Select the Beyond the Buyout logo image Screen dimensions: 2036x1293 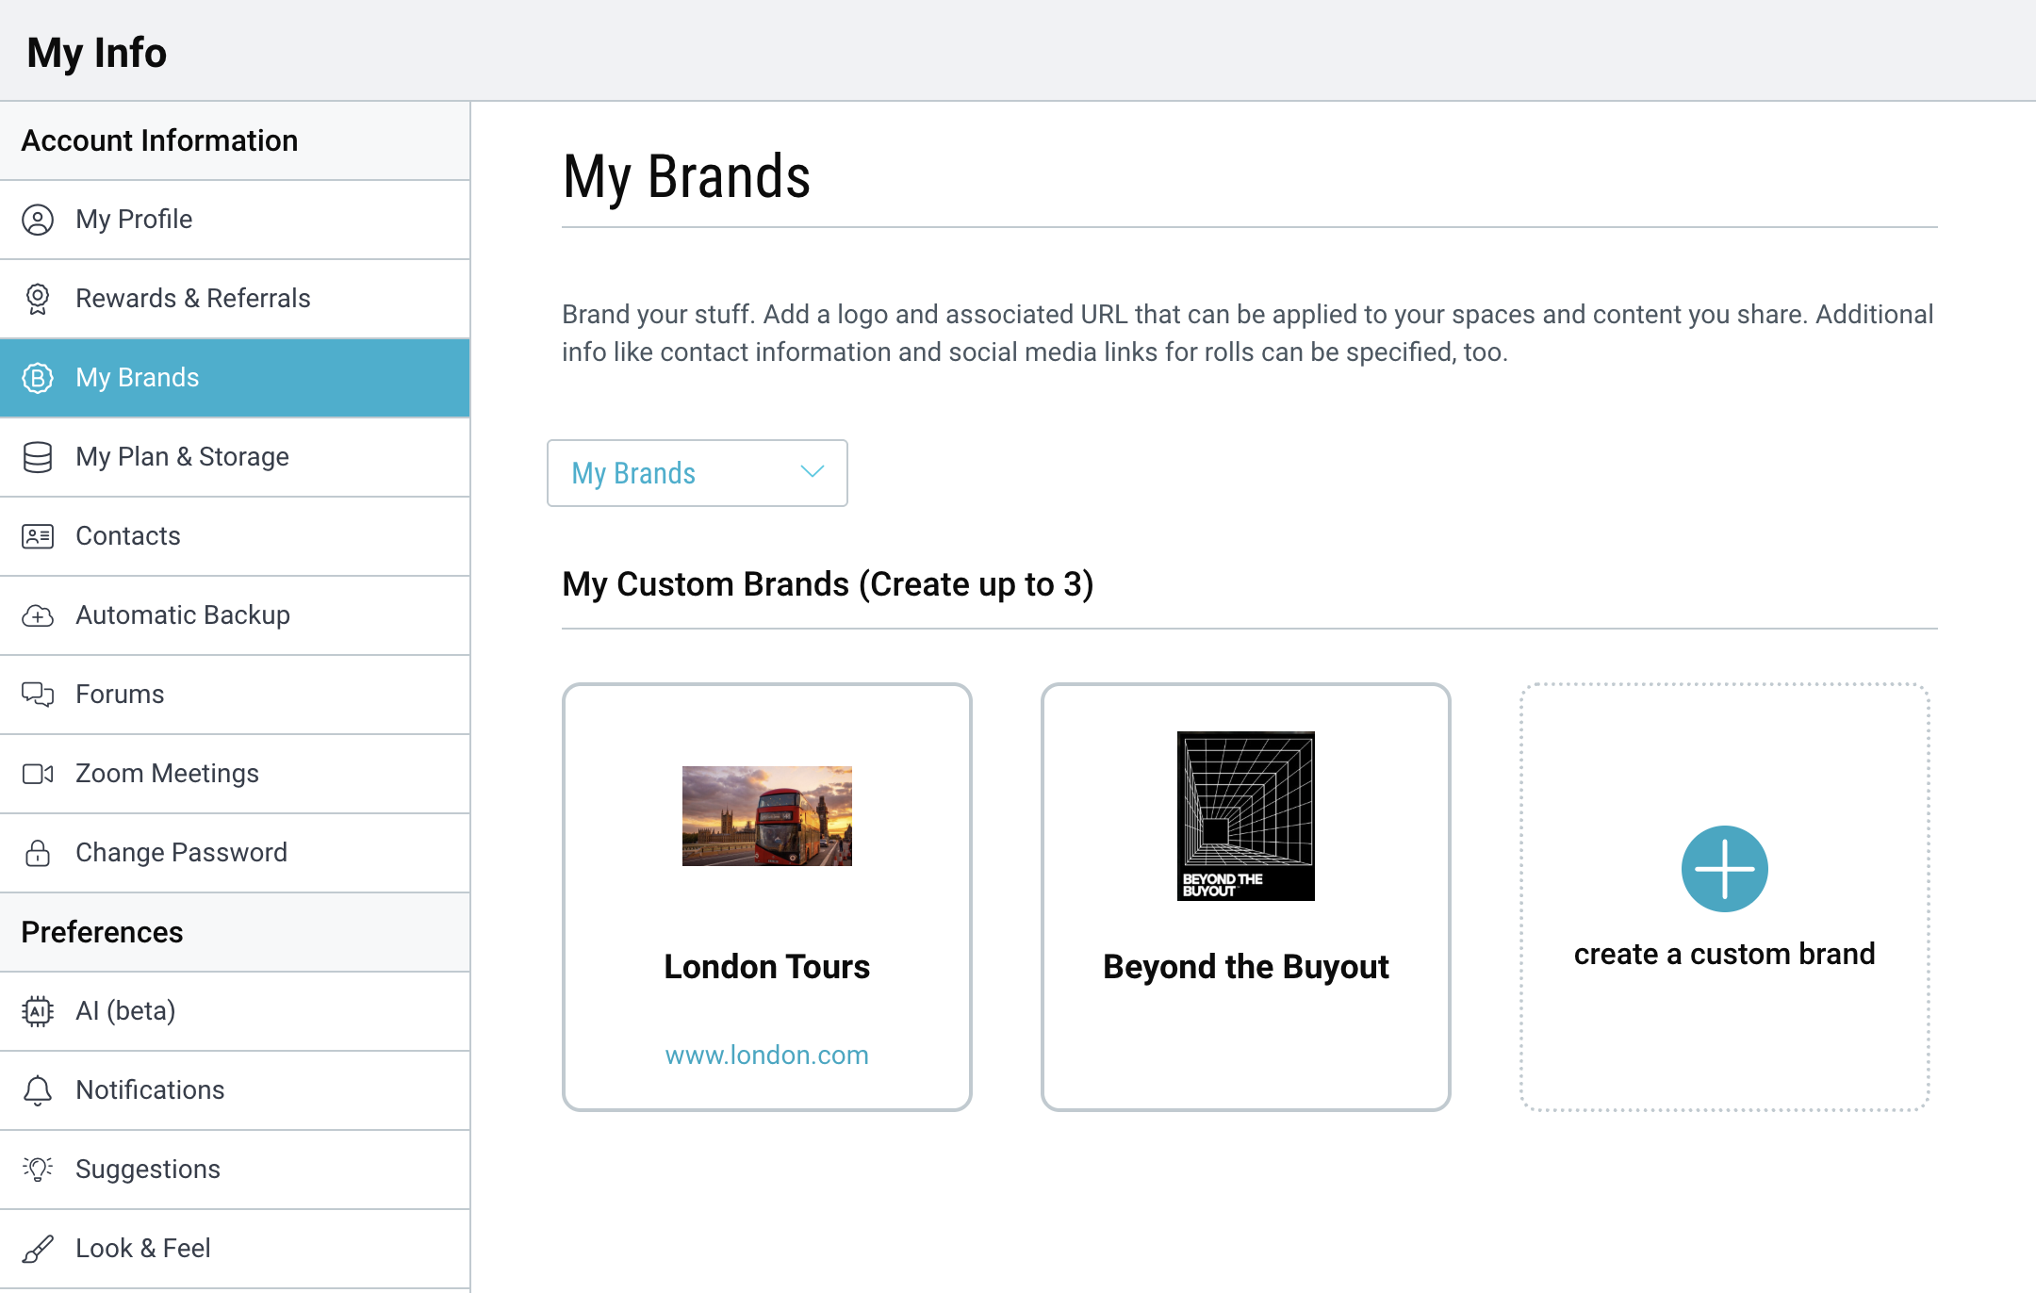tap(1245, 816)
